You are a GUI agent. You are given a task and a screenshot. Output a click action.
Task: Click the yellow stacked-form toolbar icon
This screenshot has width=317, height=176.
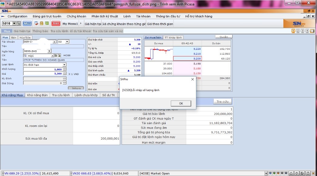tap(42, 23)
